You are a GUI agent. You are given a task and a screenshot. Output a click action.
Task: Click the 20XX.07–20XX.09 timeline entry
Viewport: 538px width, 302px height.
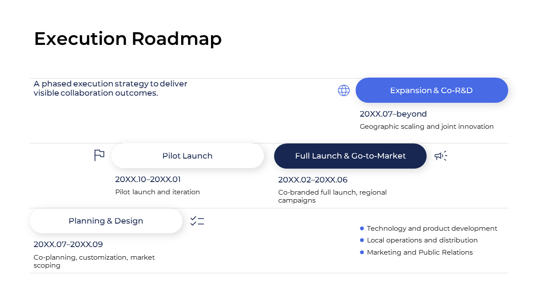click(68, 244)
